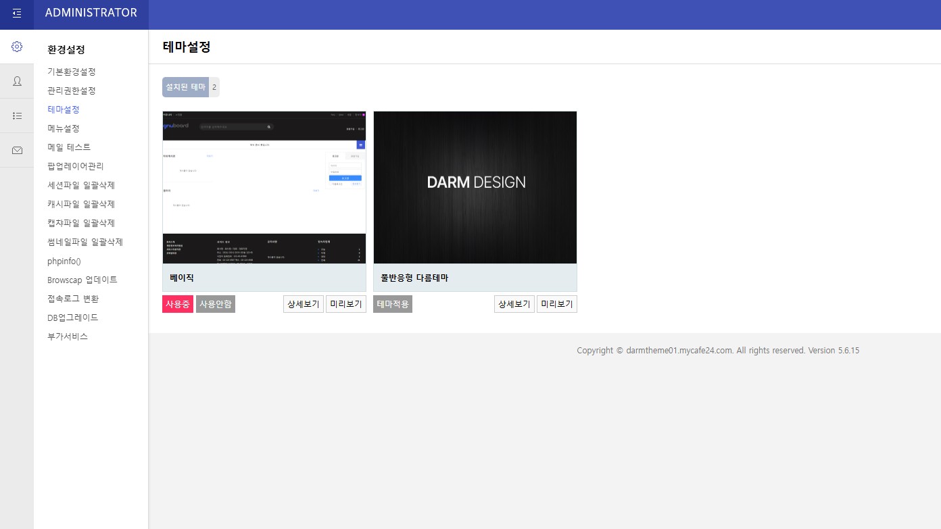Click the ADMINISTRATOR header logo

91,13
